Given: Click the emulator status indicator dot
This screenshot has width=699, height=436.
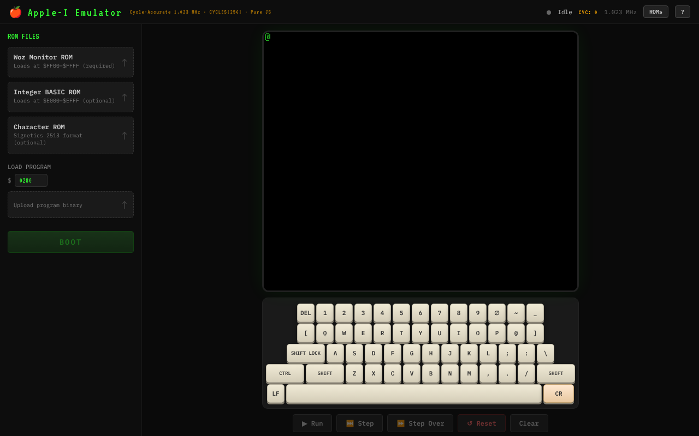Looking at the screenshot, I should pyautogui.click(x=548, y=11).
